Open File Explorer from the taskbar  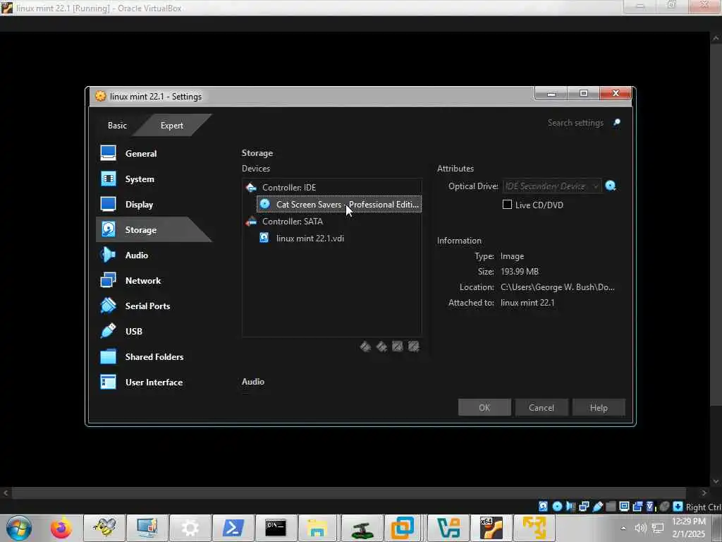click(x=317, y=528)
